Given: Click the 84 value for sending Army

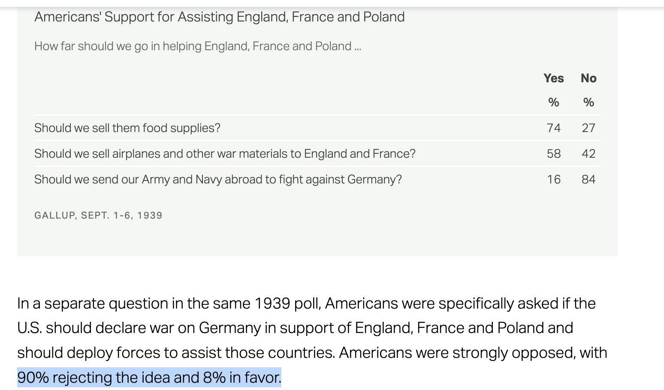Looking at the screenshot, I should click(x=589, y=179).
